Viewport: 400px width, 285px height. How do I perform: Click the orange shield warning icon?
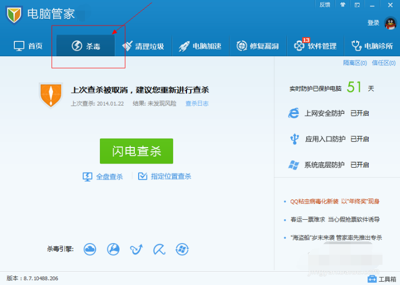[51, 94]
